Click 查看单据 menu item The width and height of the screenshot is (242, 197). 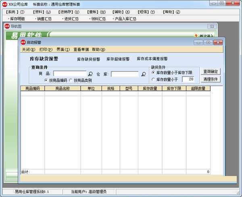point(81,49)
